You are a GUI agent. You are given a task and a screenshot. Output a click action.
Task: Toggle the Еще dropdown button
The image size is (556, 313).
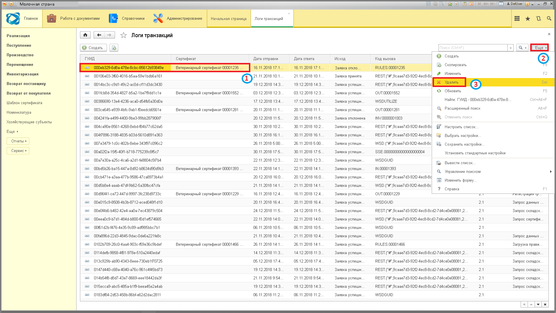coord(539,48)
